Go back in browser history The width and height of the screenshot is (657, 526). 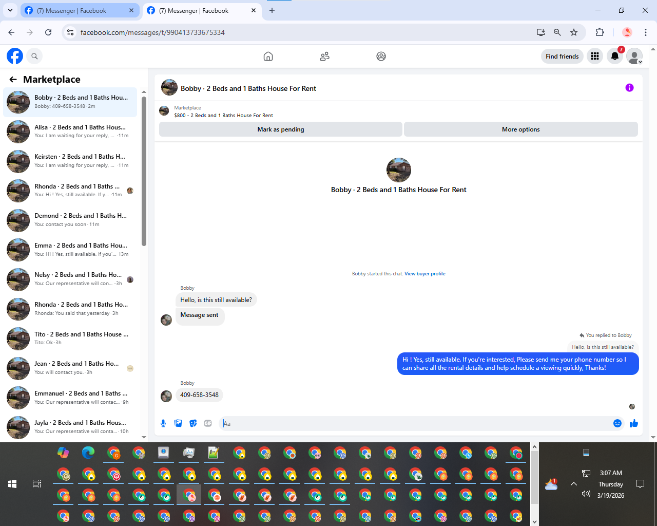click(x=11, y=32)
